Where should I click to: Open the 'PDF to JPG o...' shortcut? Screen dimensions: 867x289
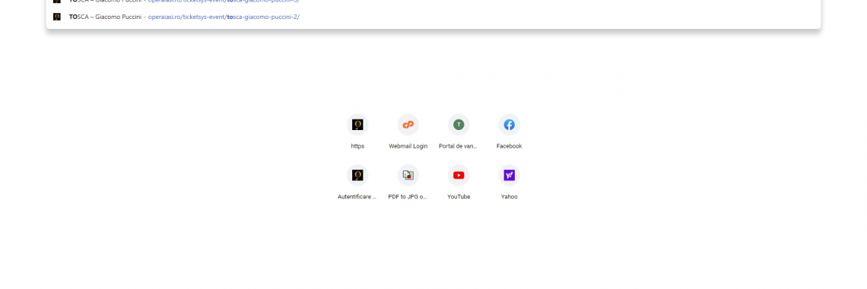[408, 183]
